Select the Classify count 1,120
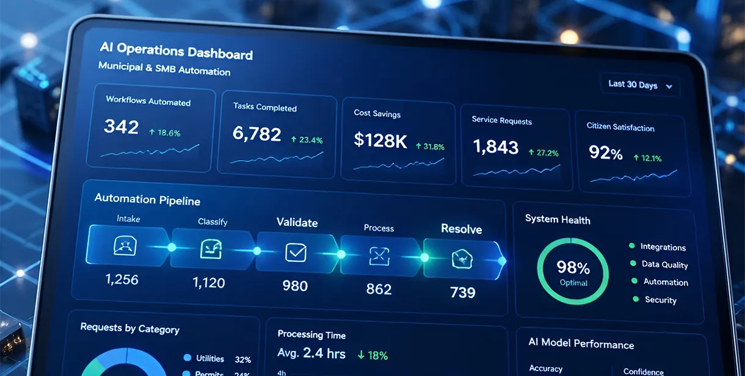 [x=209, y=283]
